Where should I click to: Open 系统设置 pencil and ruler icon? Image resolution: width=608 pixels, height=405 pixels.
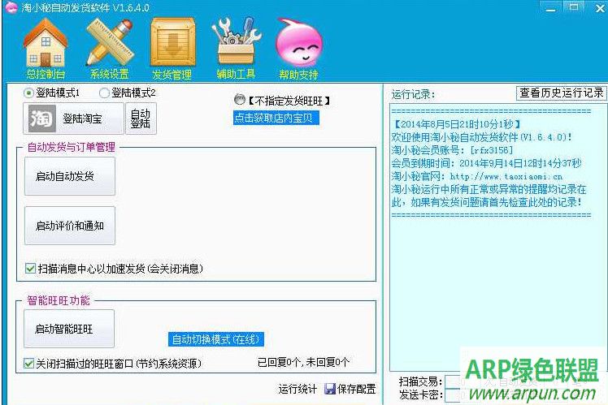(110, 42)
